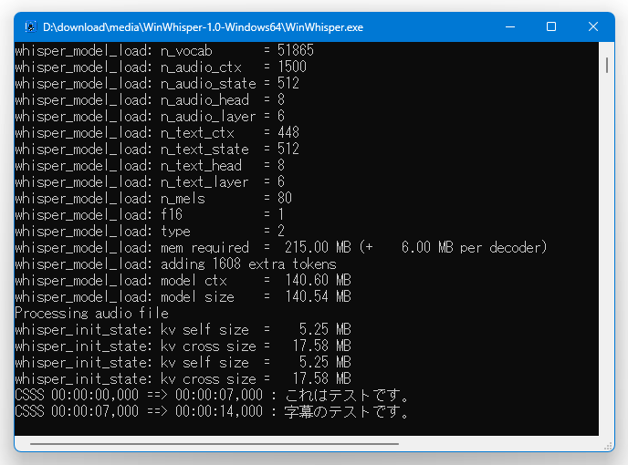Viewport: 628px width, 465px height.
Task: Click the n_text_layer = 6 line
Action: point(150,182)
